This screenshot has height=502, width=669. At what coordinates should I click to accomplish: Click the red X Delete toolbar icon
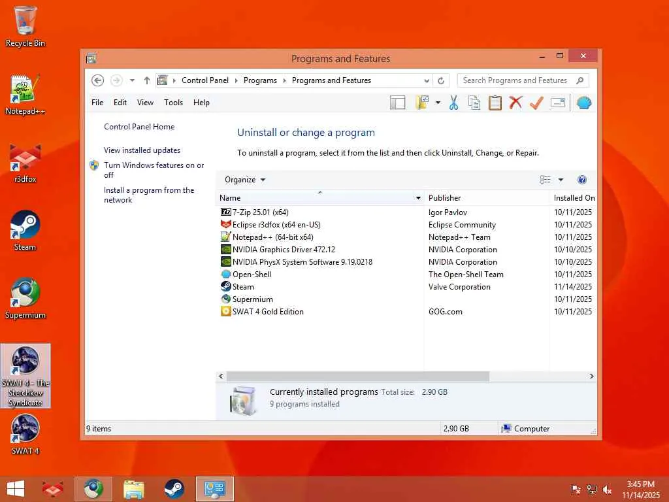(x=515, y=103)
